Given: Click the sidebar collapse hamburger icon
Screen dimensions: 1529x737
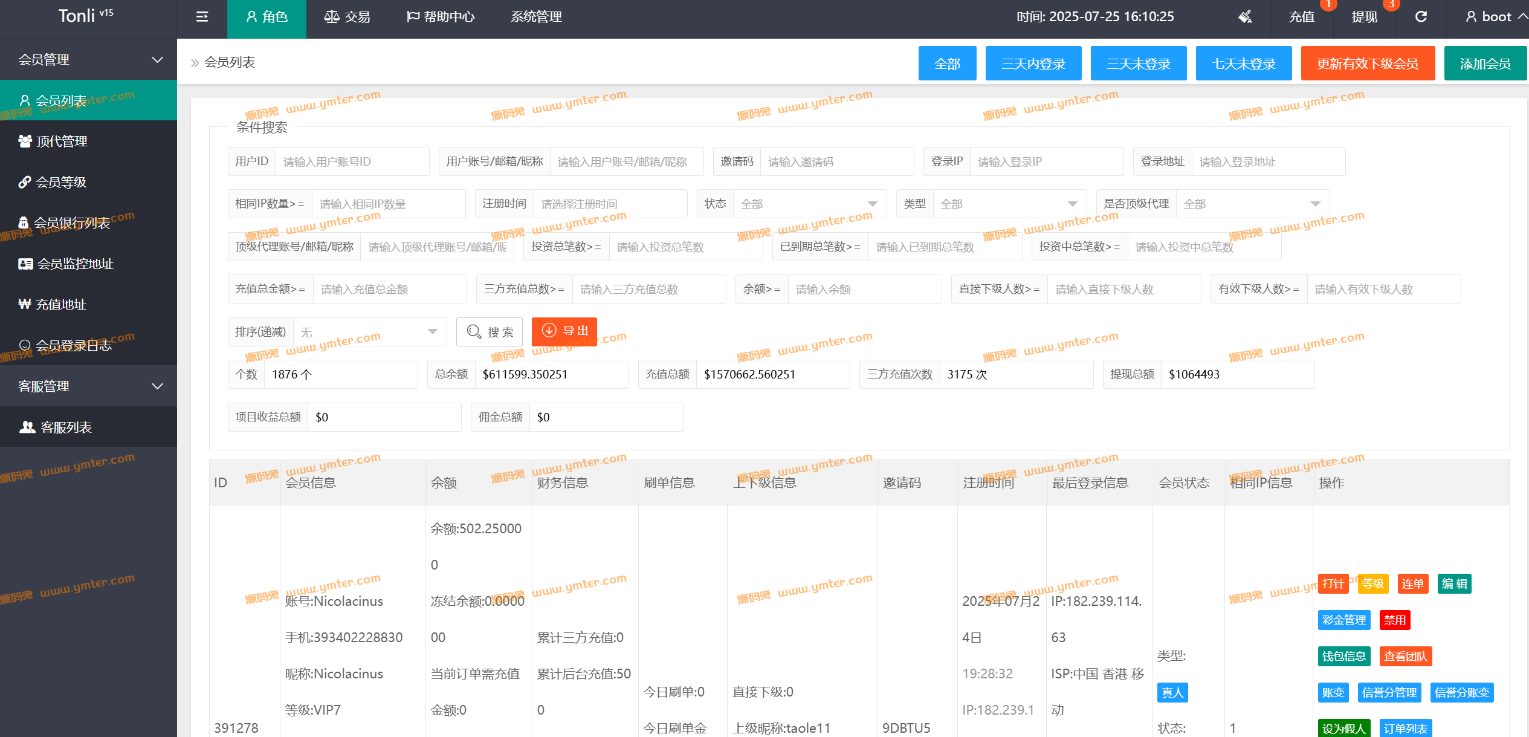Looking at the screenshot, I should click(x=202, y=17).
